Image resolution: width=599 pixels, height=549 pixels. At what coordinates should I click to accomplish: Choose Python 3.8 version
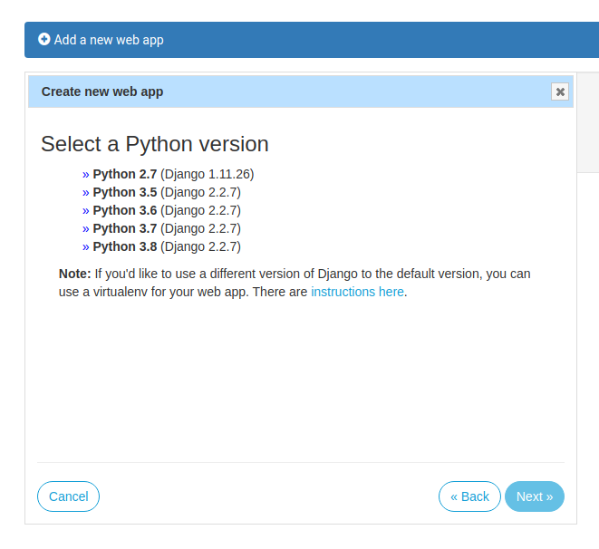coord(161,246)
